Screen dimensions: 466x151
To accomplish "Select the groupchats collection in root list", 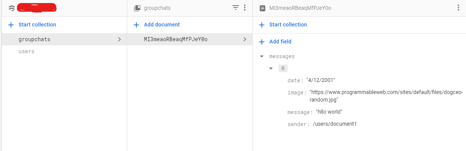I will click(34, 39).
